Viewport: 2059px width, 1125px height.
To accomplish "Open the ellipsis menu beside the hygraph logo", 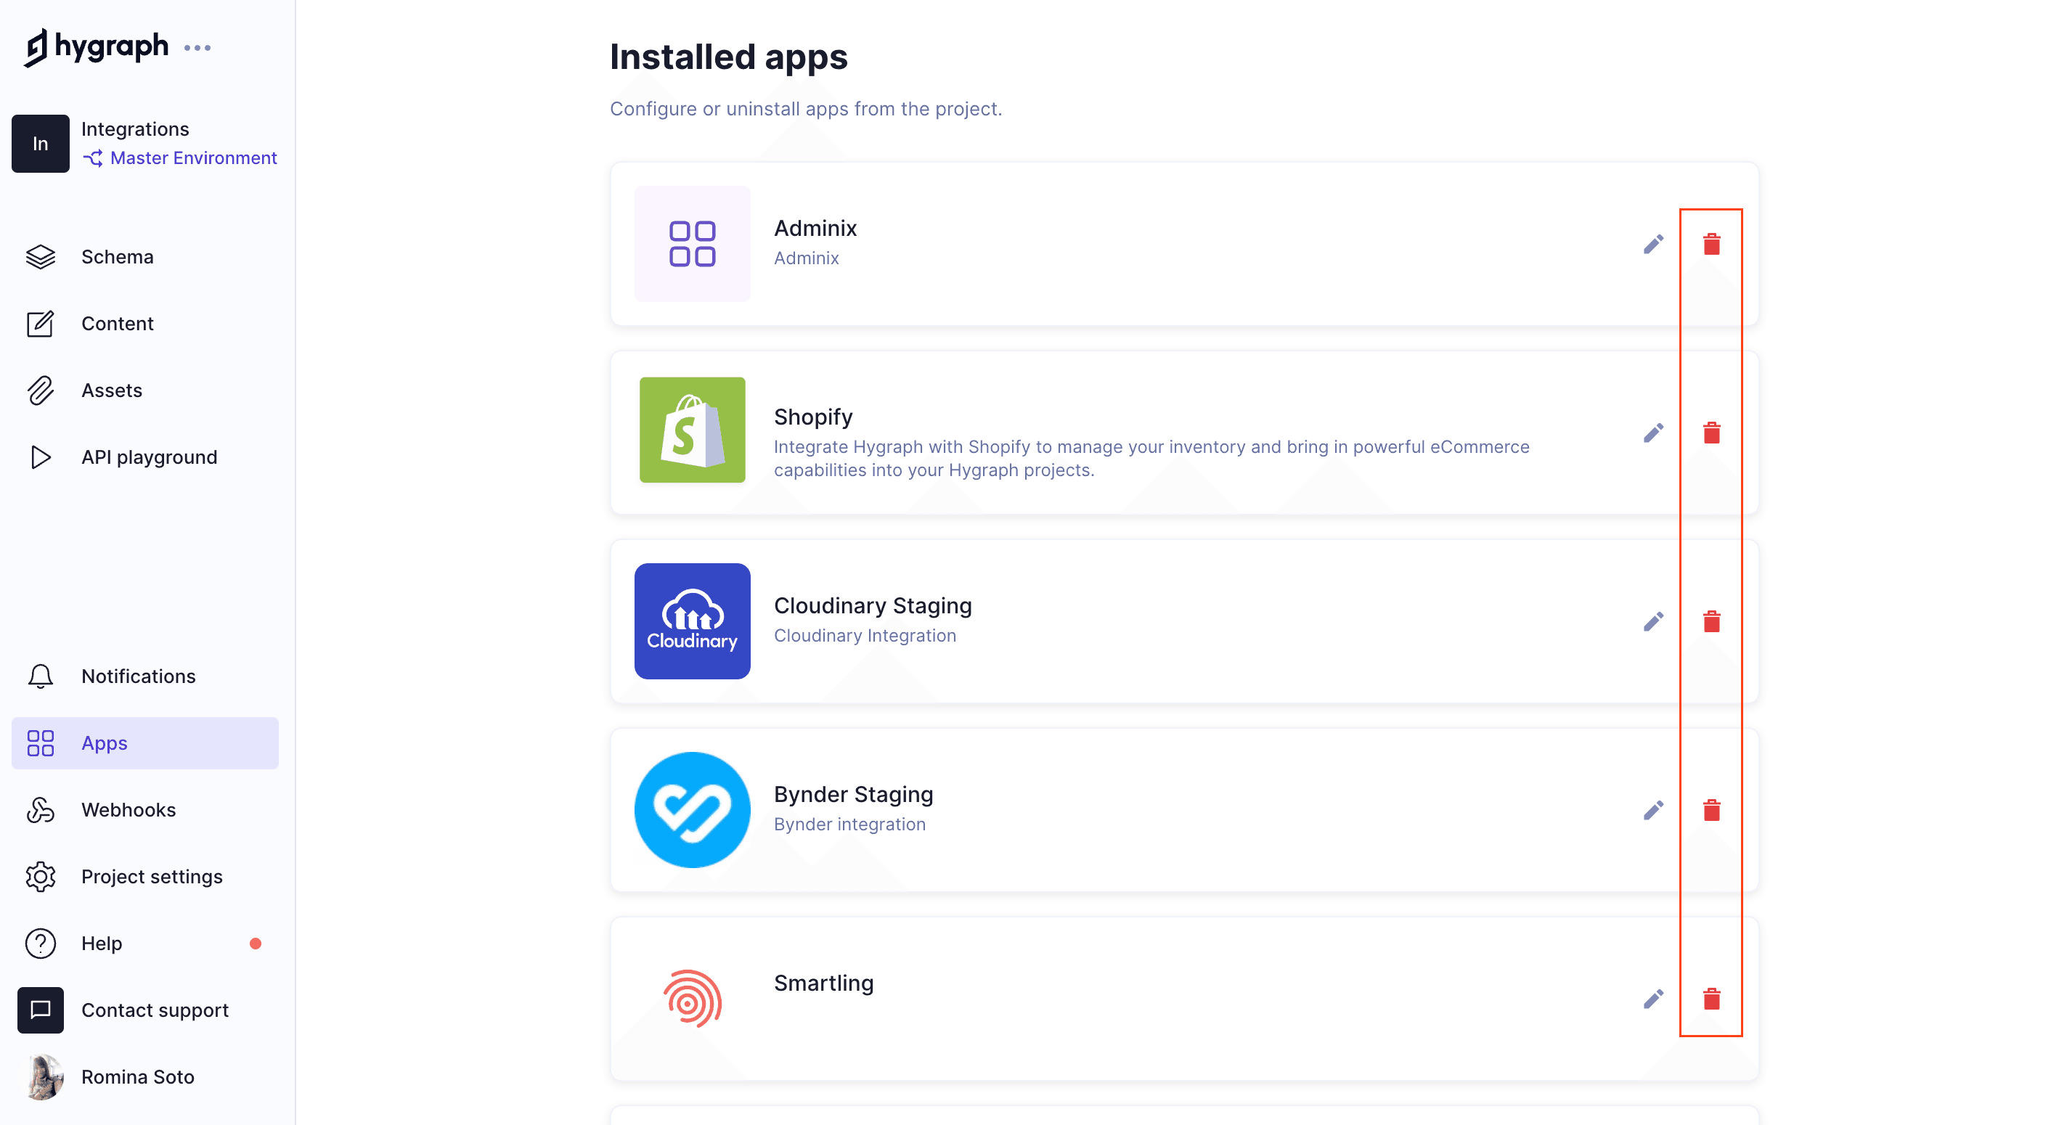I will pyautogui.click(x=197, y=48).
